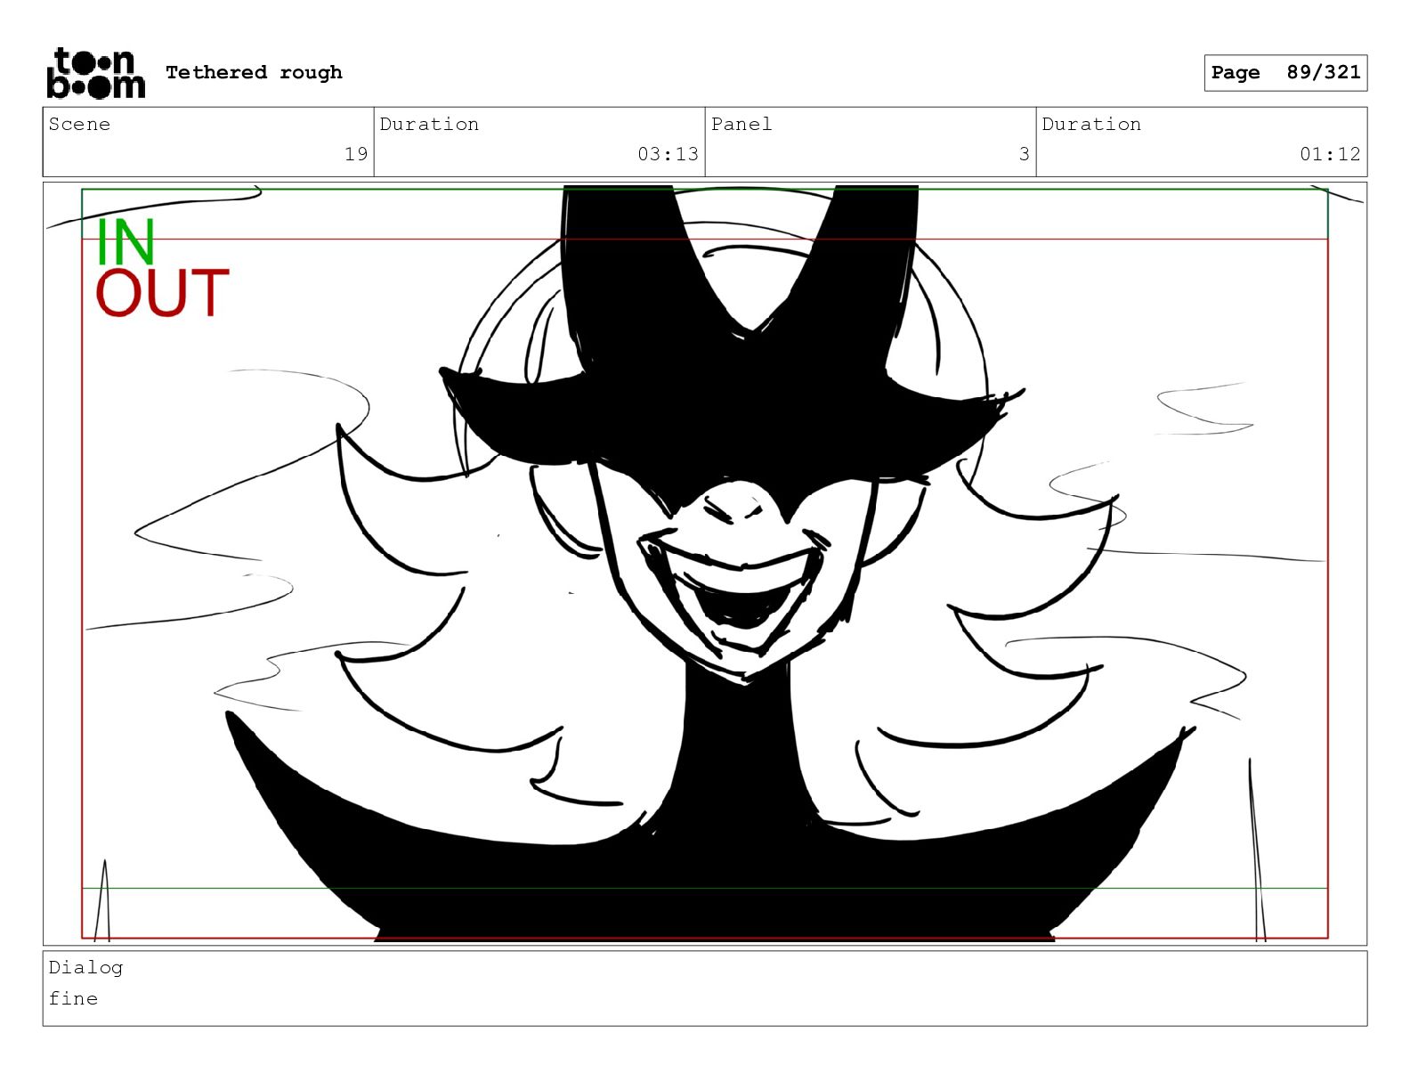1410x1090 pixels.
Task: Select the dialog text 'fine'
Action: [x=73, y=998]
